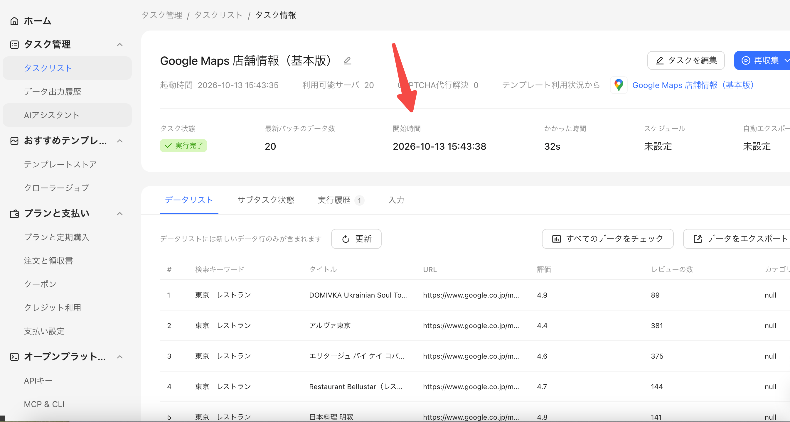The image size is (790, 422).
Task: Click the おすすめテンプレ image icon
Action: pos(14,141)
